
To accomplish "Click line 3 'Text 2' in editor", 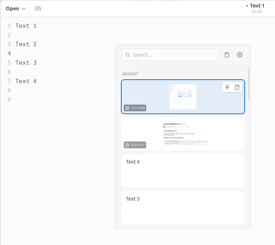I will pos(26,44).
